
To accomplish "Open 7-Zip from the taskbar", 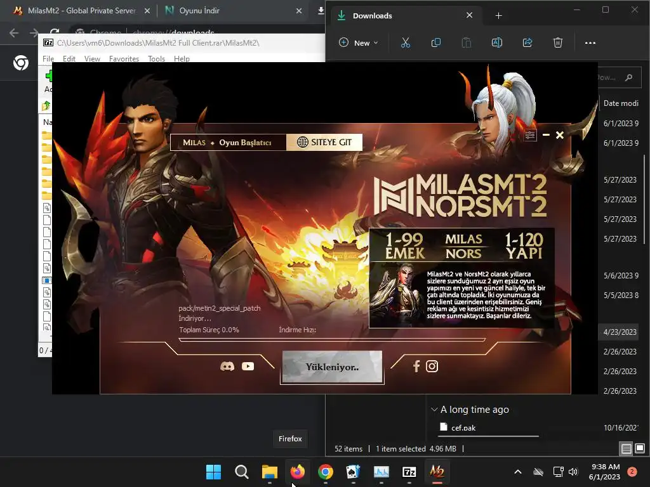I will pyautogui.click(x=409, y=472).
